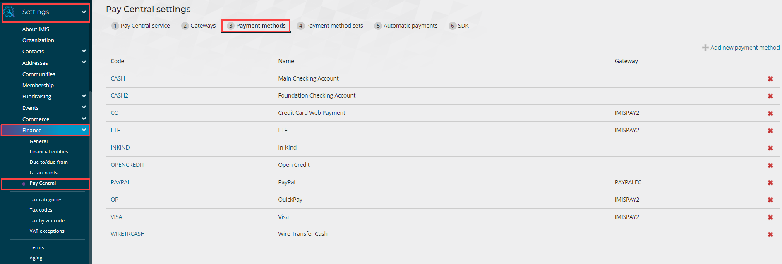Remove the QuickPay payment method
782x264 pixels.
tap(770, 200)
